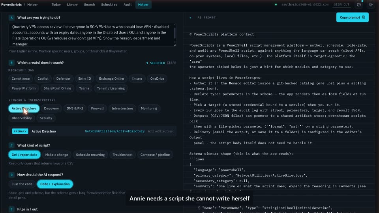Toggle the light/dark theme sun icon
The image size is (379, 213).
pyautogui.click(x=371, y=5)
